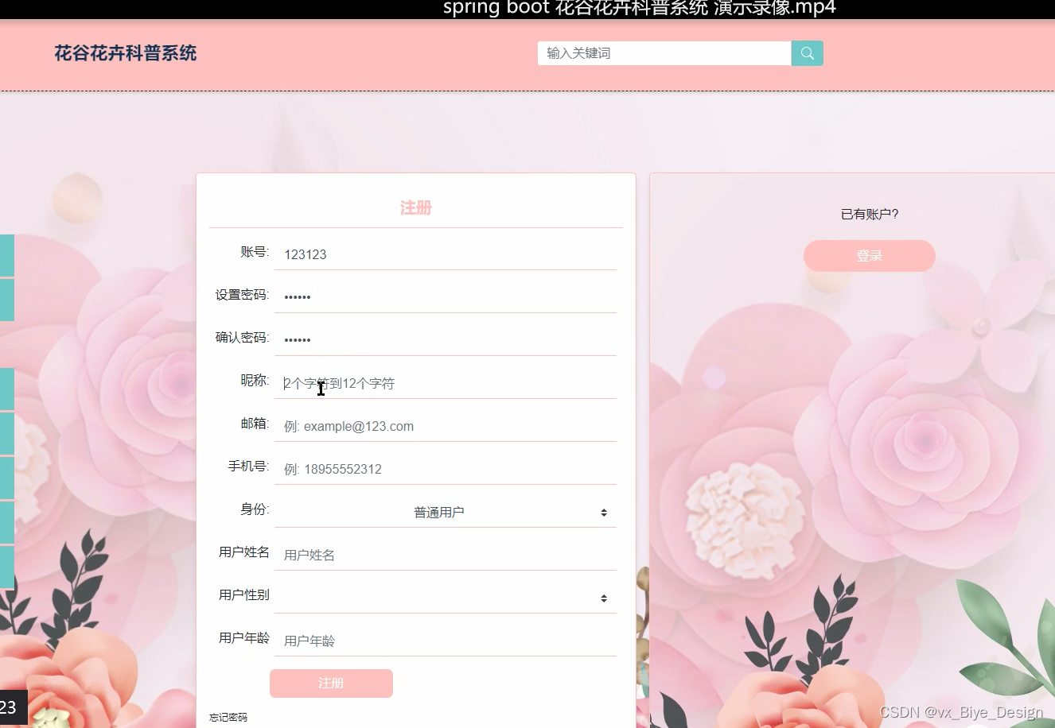Focus the 邮箱 email field
Image resolution: width=1055 pixels, height=728 pixels.
(x=446, y=426)
